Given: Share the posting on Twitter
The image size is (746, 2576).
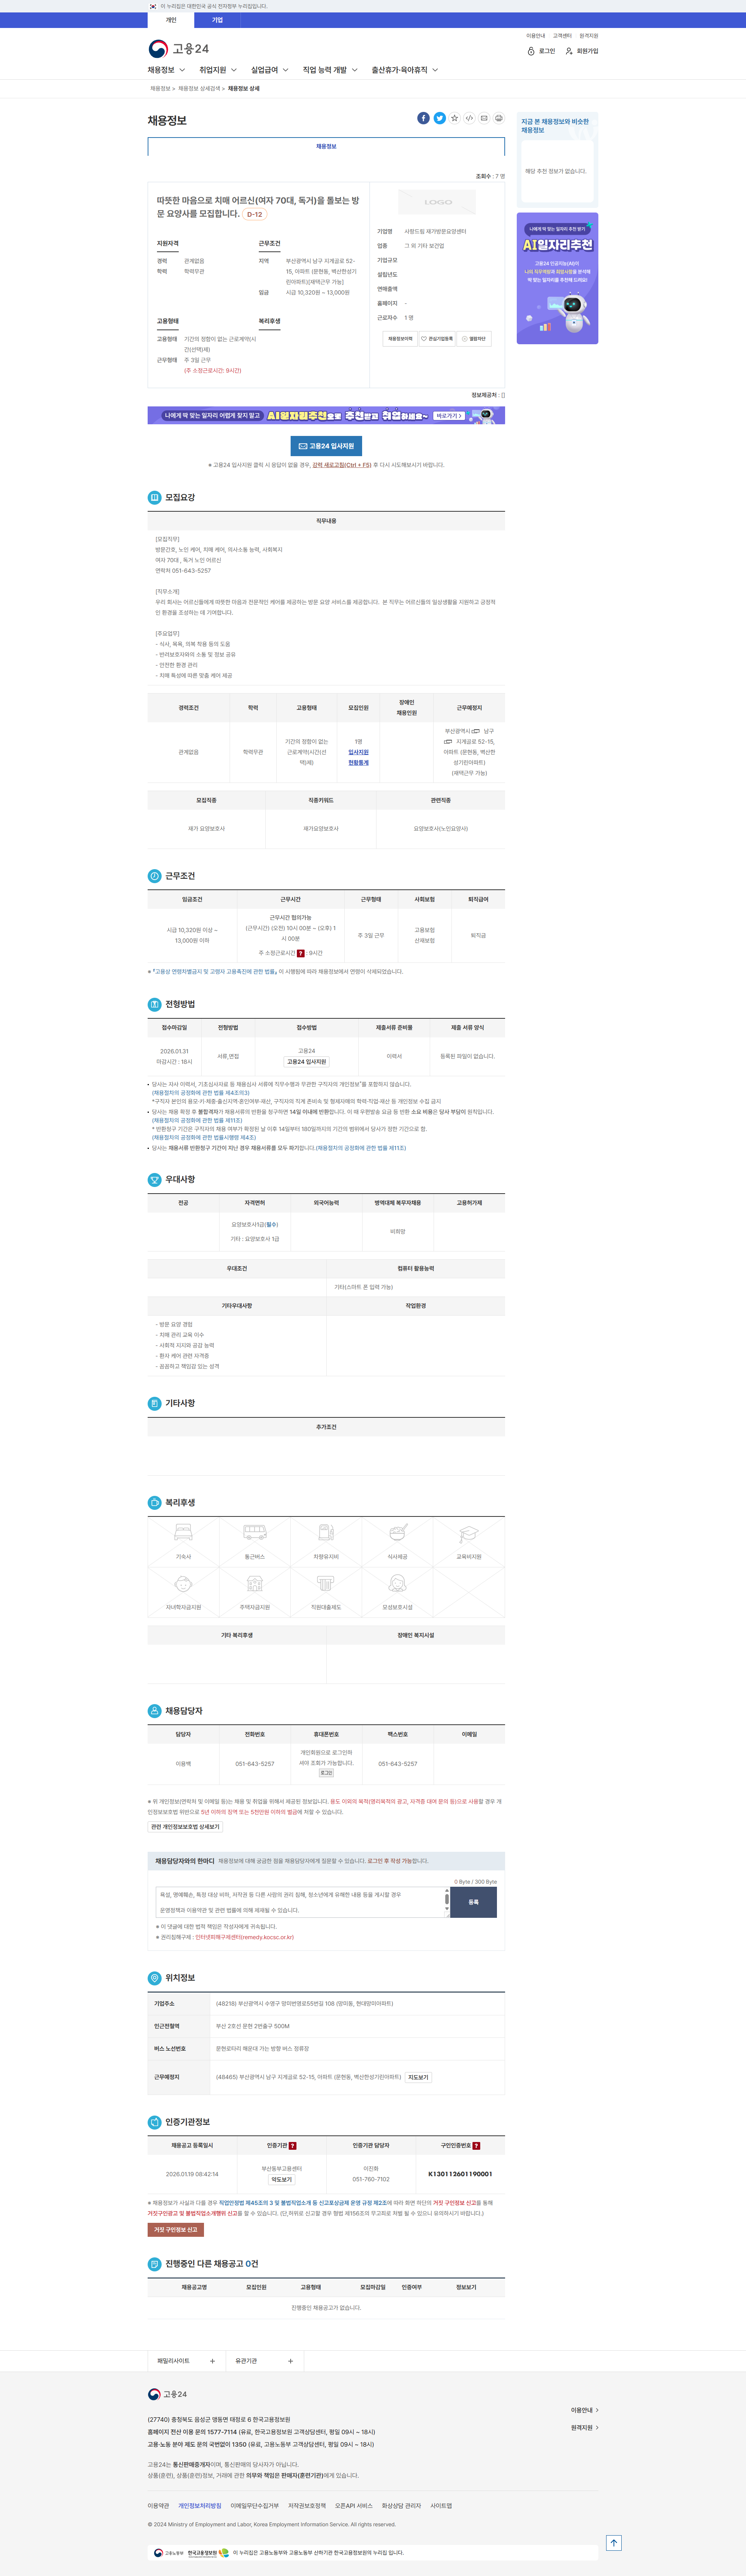Looking at the screenshot, I should pyautogui.click(x=439, y=118).
